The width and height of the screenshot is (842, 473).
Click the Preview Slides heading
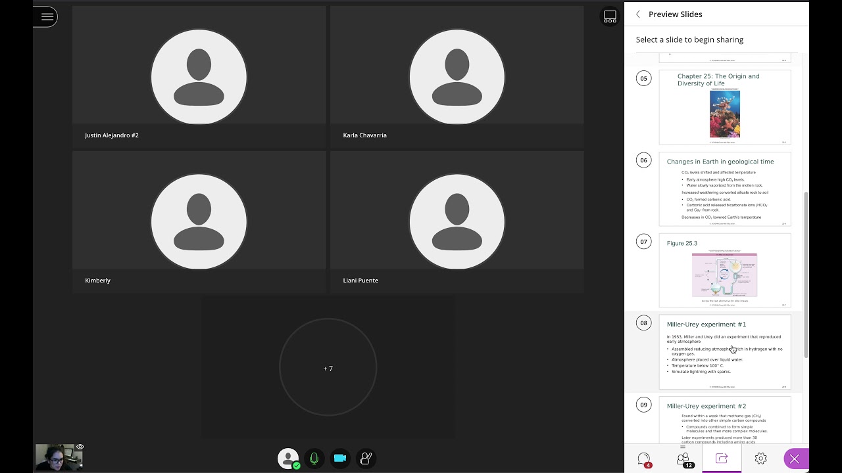(675, 14)
